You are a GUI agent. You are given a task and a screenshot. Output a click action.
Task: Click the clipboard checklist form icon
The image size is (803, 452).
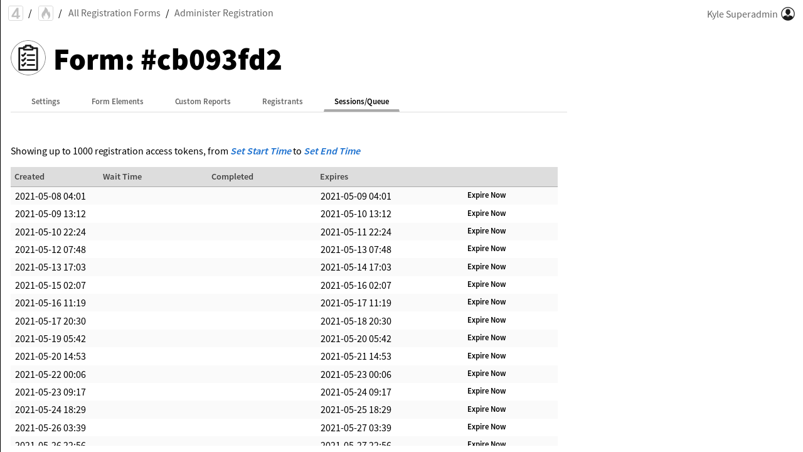pos(28,58)
